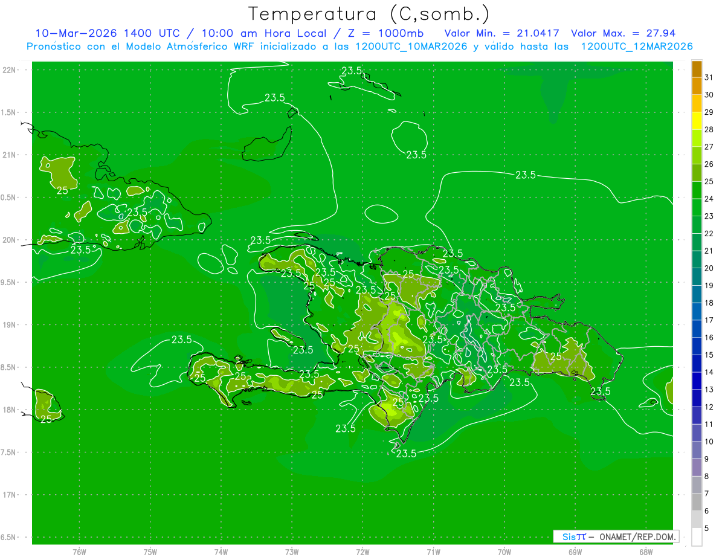Image resolution: width=725 pixels, height=560 pixels.
Task: Click the 68W longitude axis label
Action: 646,552
